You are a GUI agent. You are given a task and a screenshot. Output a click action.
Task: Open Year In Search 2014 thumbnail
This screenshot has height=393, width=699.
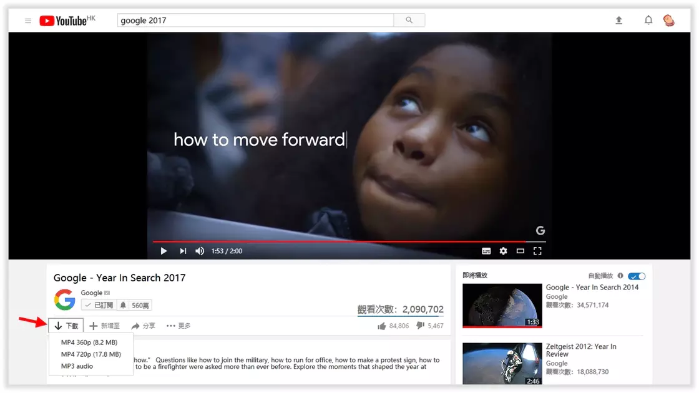coord(502,306)
